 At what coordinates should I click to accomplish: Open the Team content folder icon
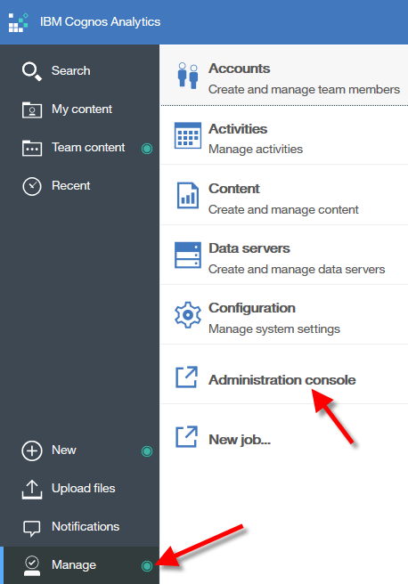(32, 149)
